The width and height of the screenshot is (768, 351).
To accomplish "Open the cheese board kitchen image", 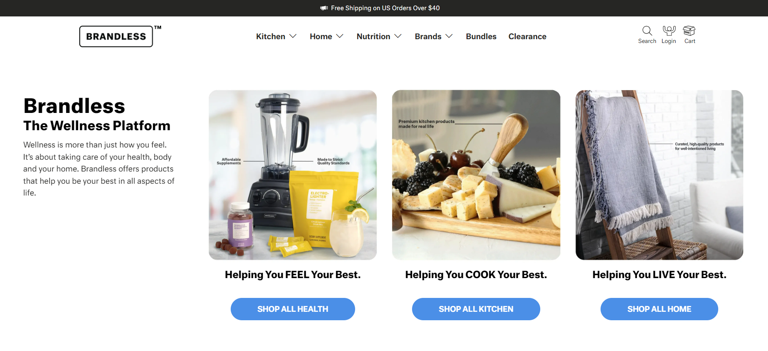I will (476, 175).
